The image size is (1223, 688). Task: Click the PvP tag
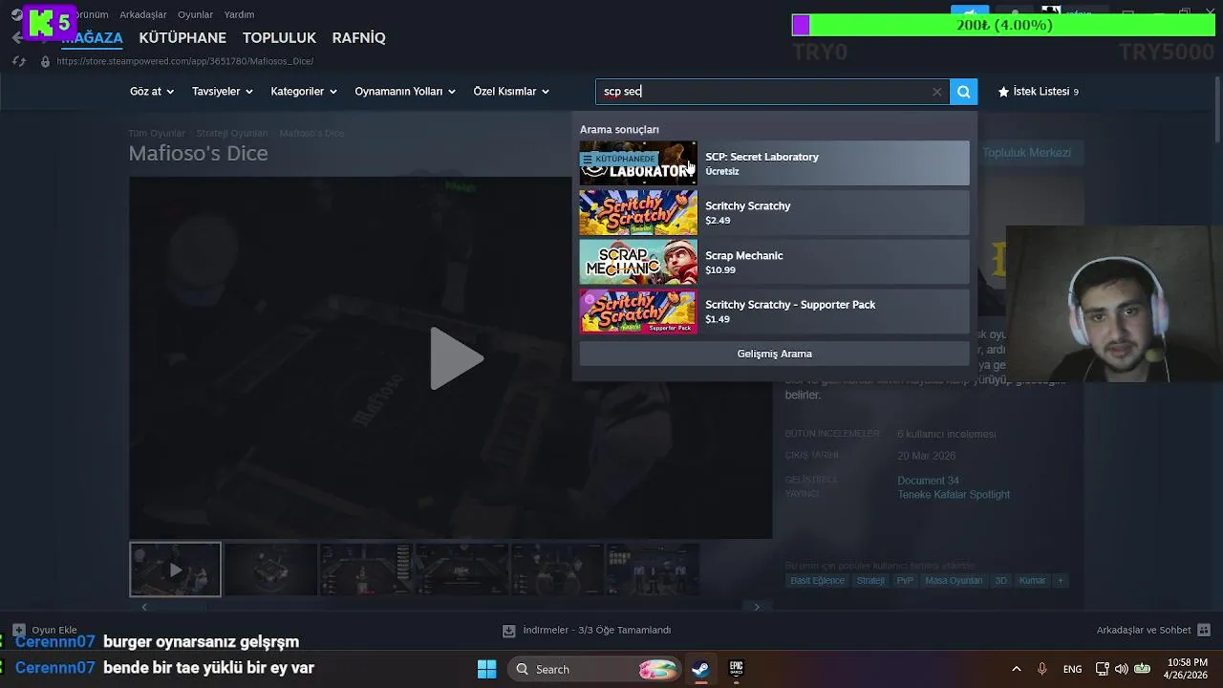coord(905,581)
